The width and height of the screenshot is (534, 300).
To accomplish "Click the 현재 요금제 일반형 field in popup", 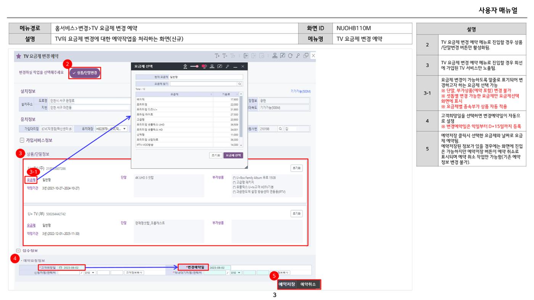I will coord(206,77).
